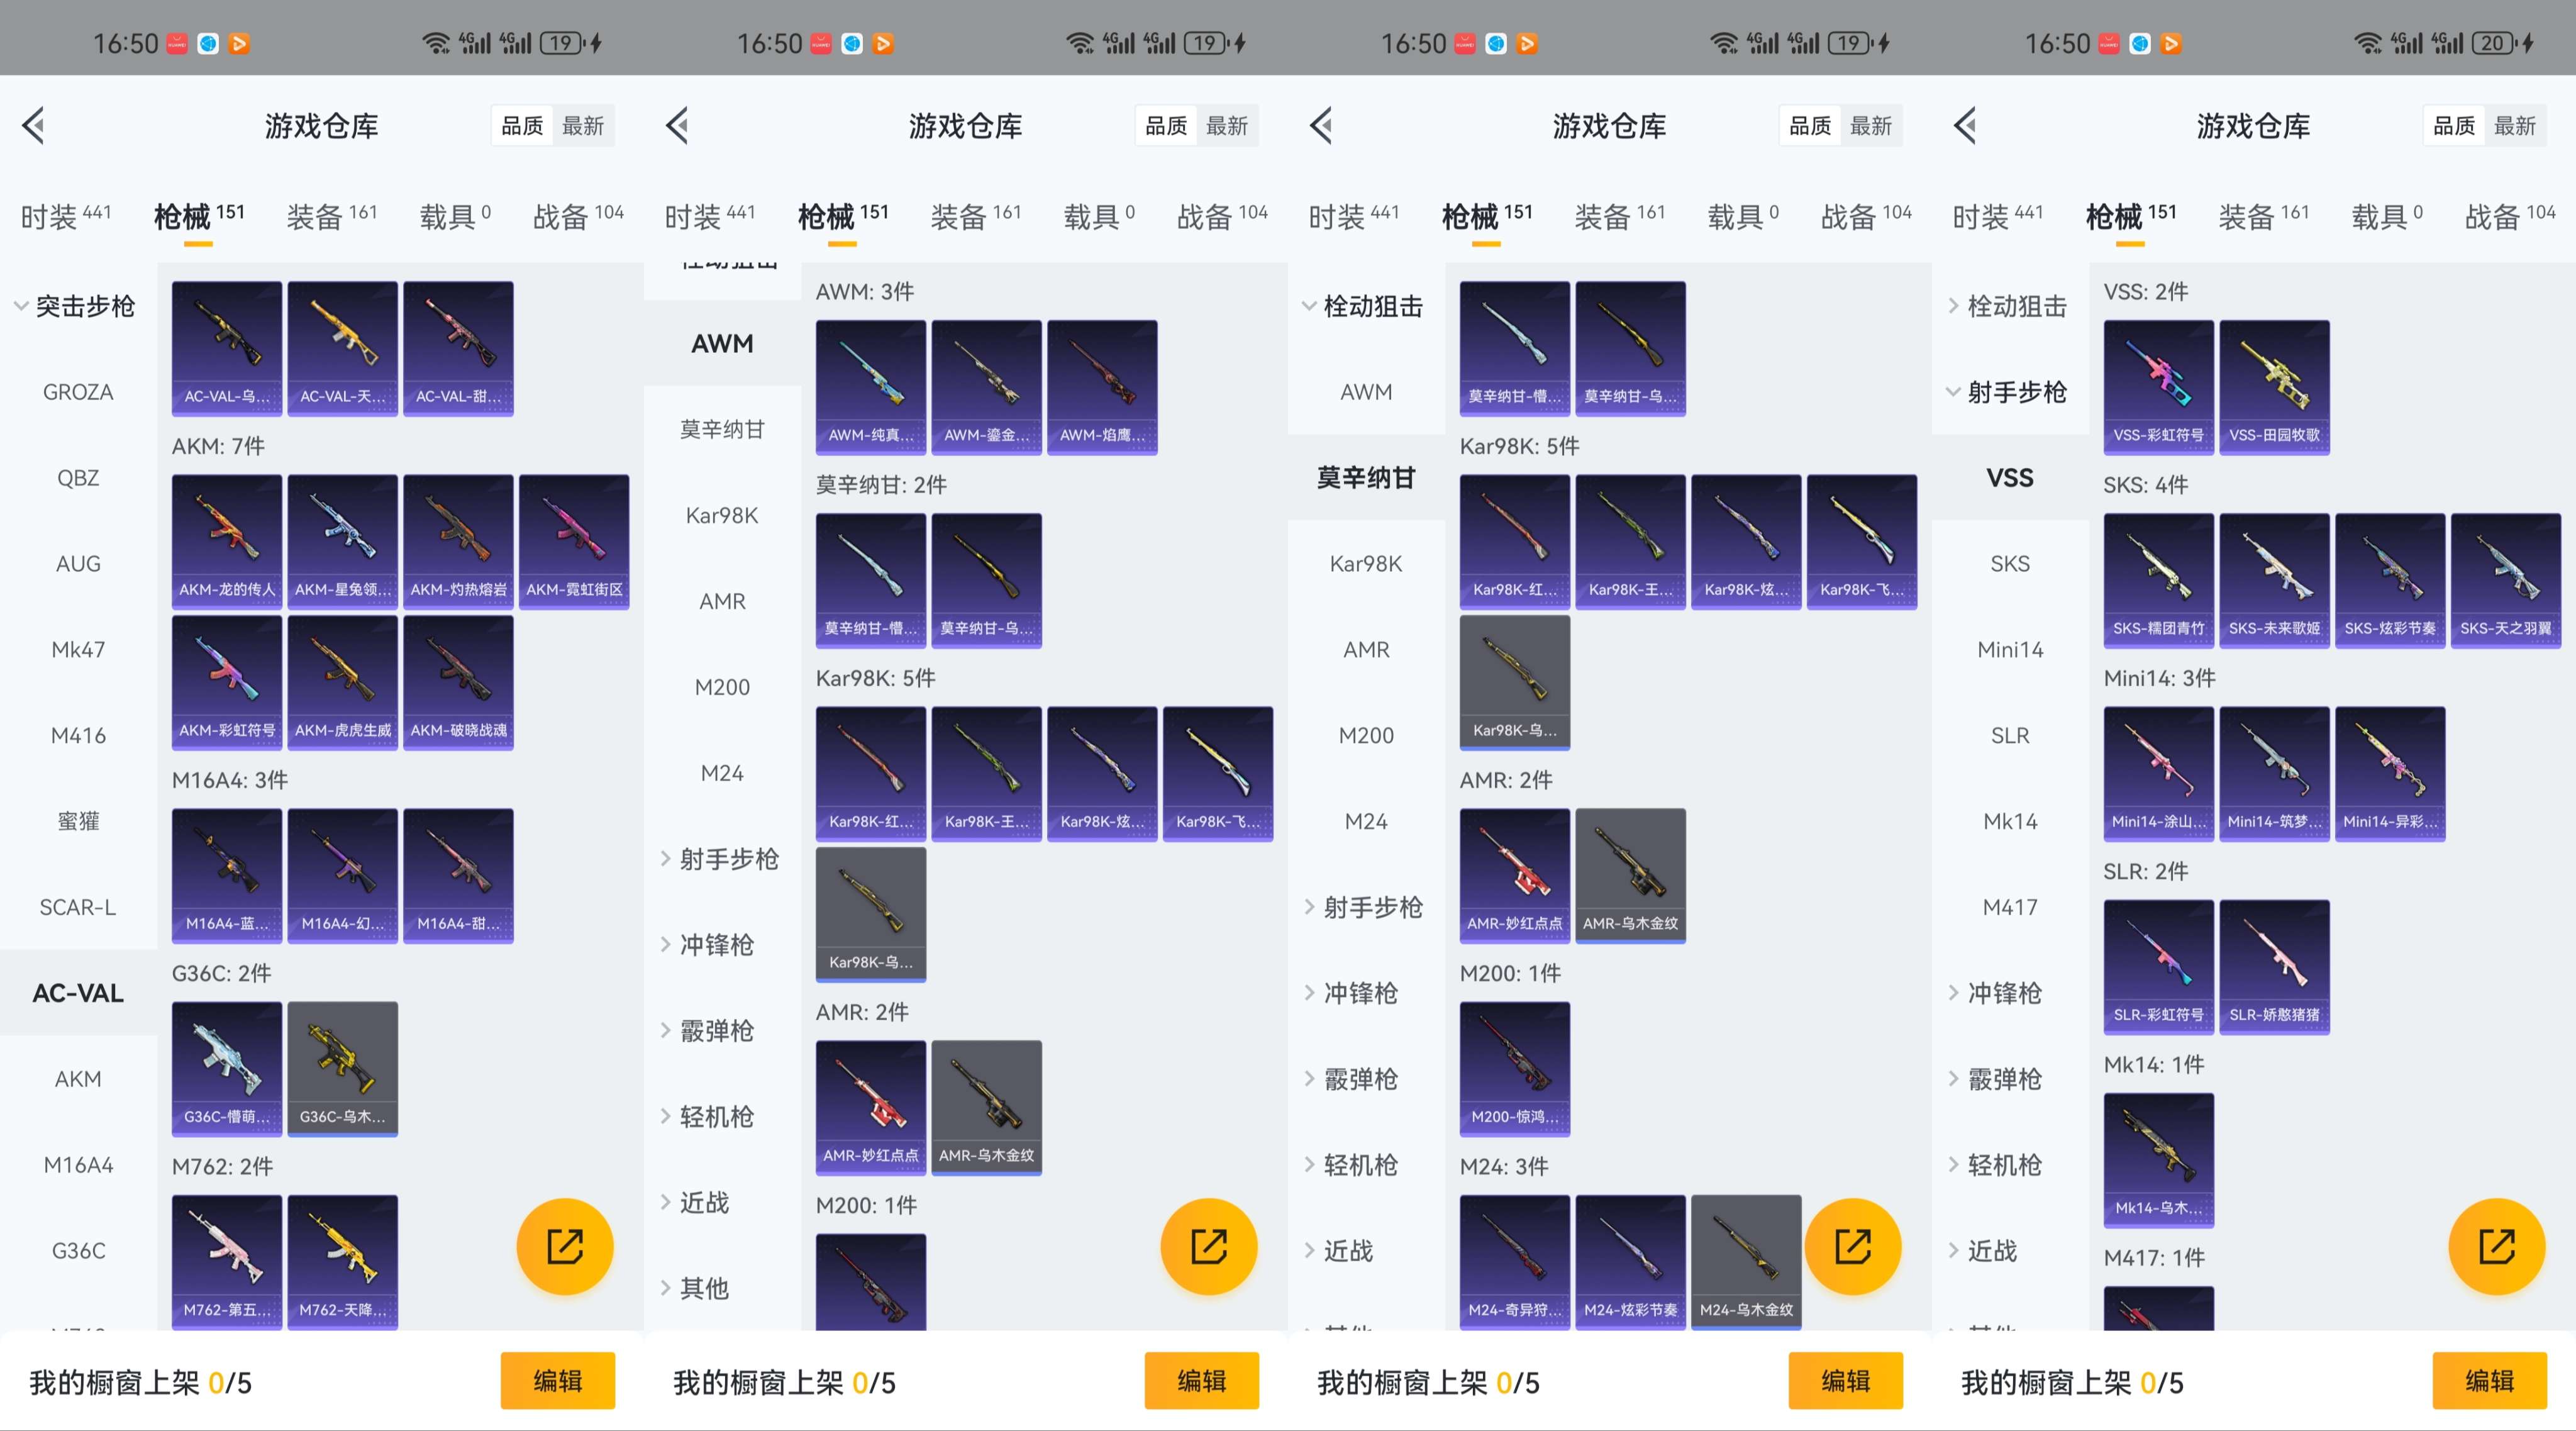Tap the Mini14-涂山 skin thumbnail
This screenshot has height=1431, width=2576.
click(x=2159, y=773)
